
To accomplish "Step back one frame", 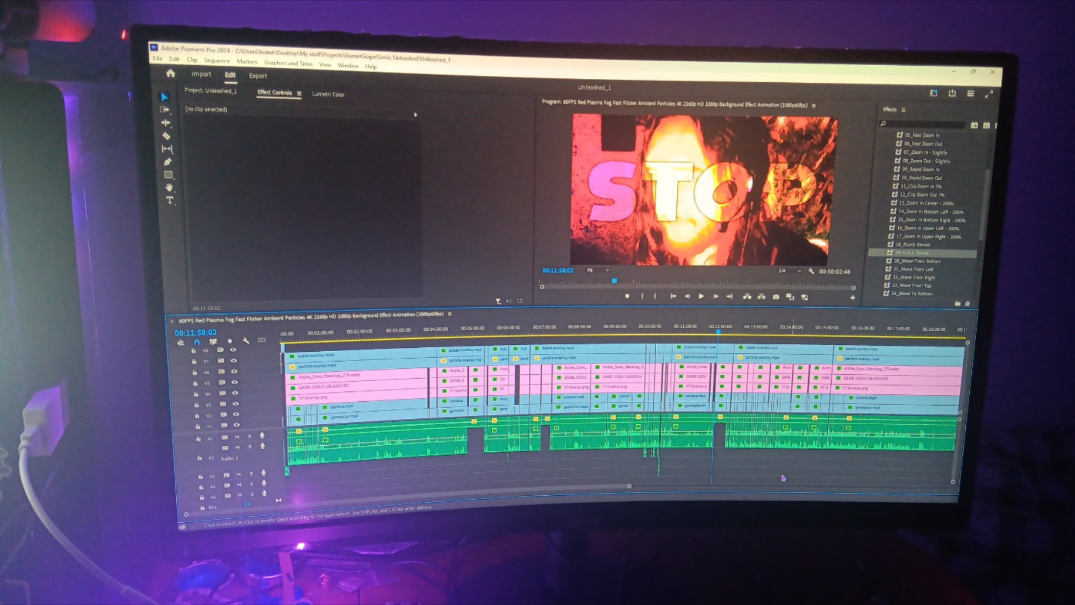I will (x=687, y=296).
